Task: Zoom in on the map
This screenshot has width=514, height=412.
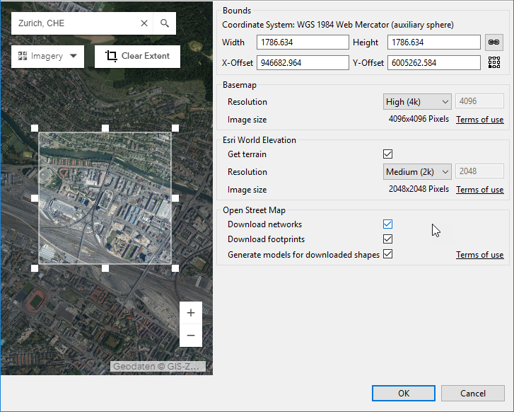Action: point(191,313)
